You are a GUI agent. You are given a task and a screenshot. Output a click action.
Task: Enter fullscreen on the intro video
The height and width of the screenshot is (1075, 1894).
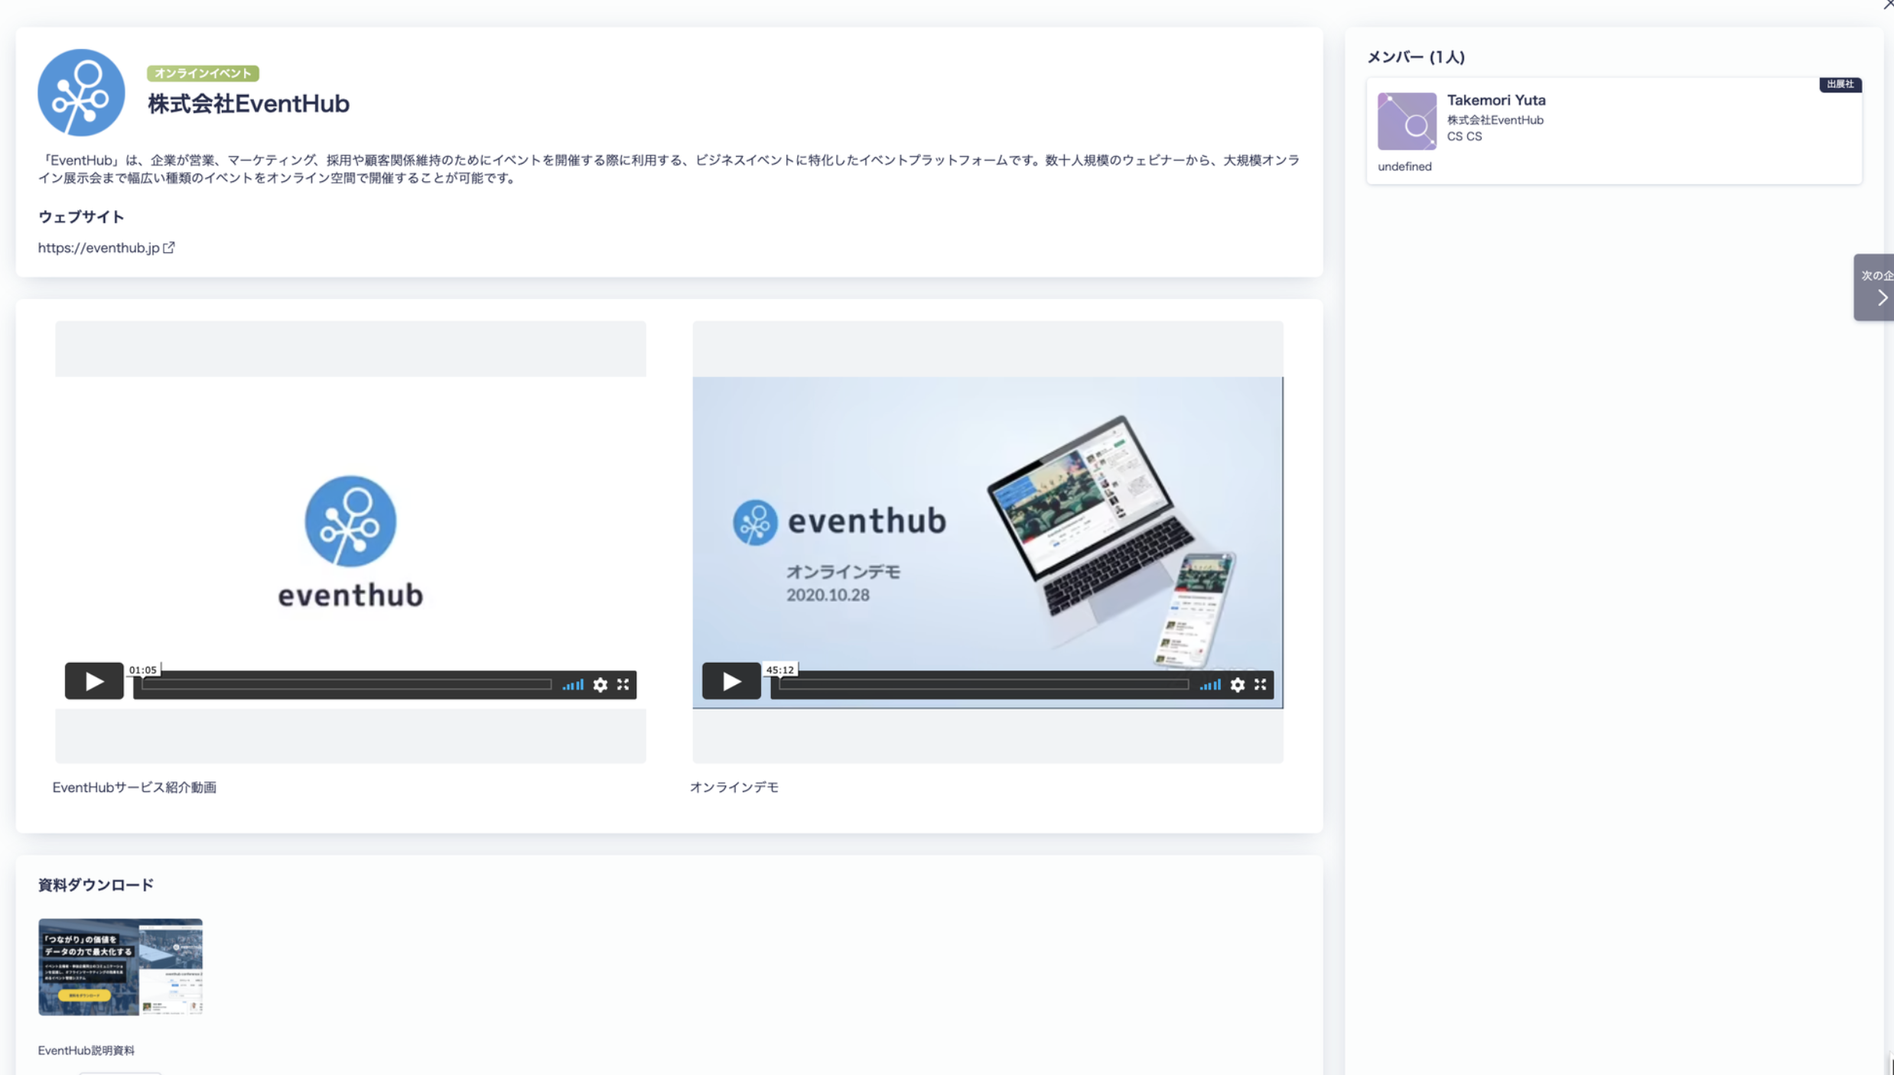(623, 684)
